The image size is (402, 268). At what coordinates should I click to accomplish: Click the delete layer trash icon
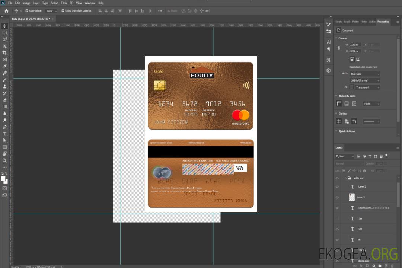tap(392, 266)
